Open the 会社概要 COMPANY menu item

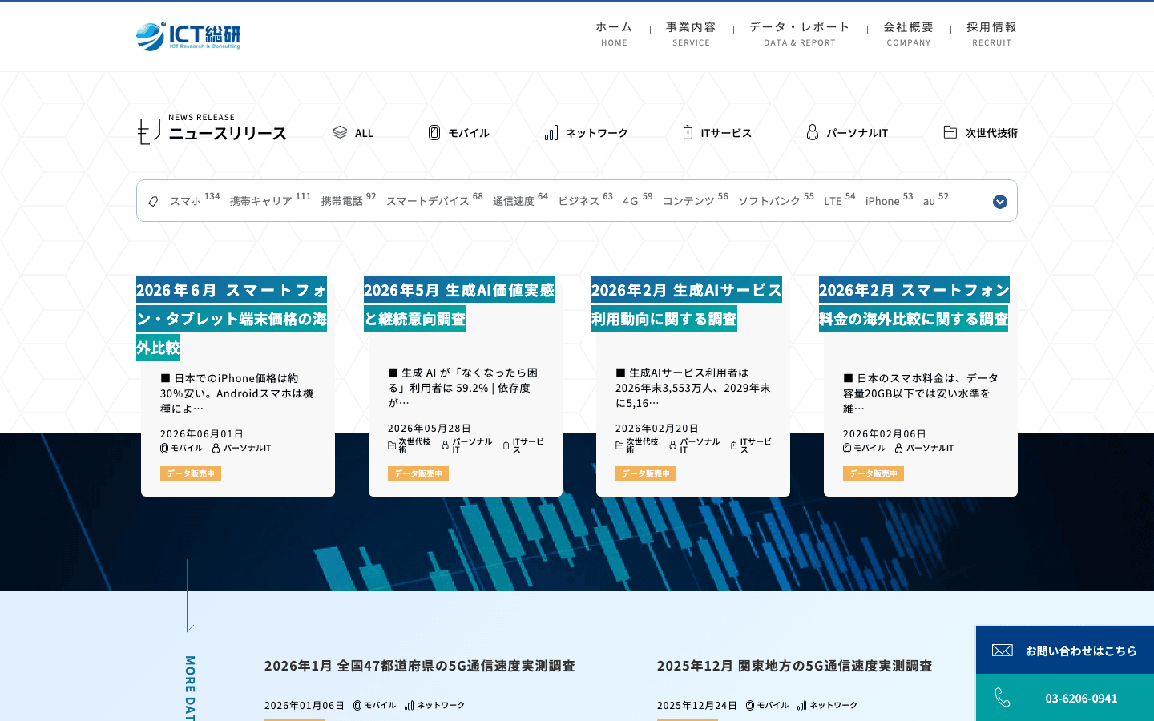909,34
